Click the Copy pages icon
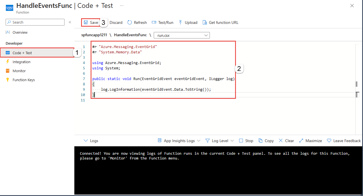The width and height of the screenshot is (363, 196). coord(260,141)
